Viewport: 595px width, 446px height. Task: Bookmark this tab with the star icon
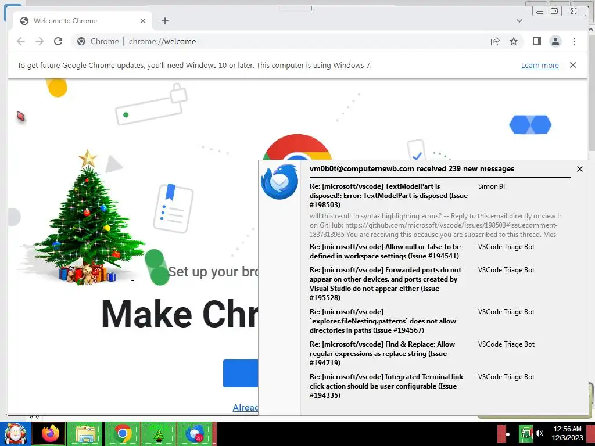coord(514,41)
